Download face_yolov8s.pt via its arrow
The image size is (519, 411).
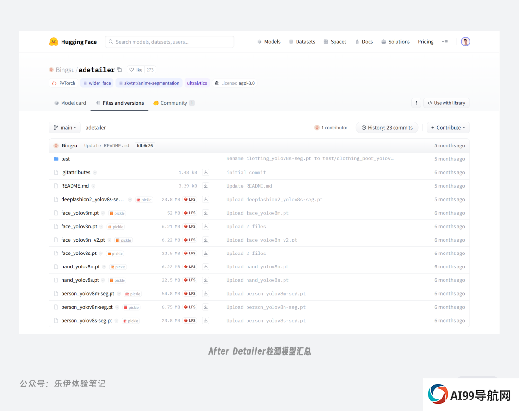point(206,254)
